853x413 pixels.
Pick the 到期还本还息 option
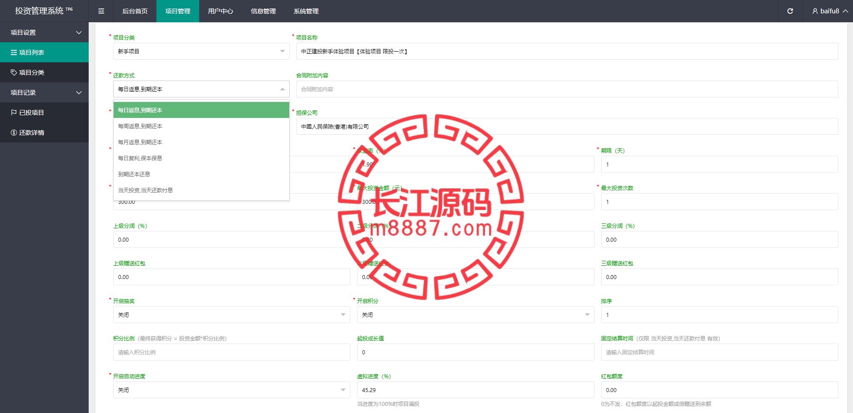click(201, 174)
